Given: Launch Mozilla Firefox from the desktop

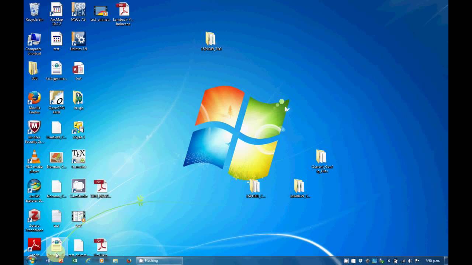Looking at the screenshot, I should click(34, 103).
